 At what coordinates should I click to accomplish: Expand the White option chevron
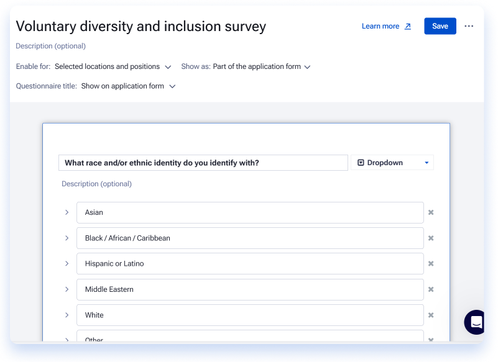coord(67,315)
